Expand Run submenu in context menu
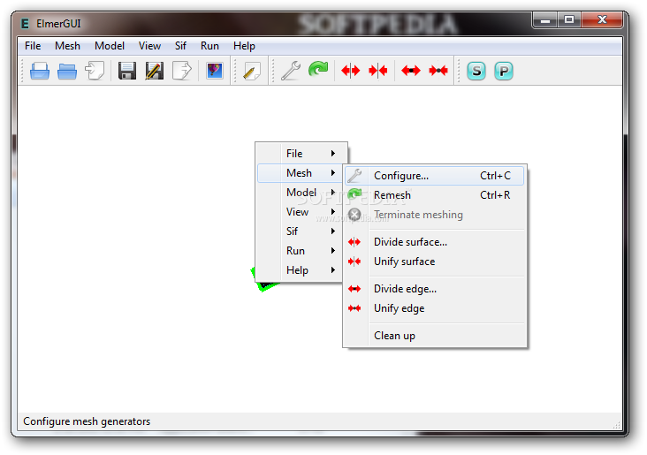This screenshot has width=647, height=455. [301, 250]
